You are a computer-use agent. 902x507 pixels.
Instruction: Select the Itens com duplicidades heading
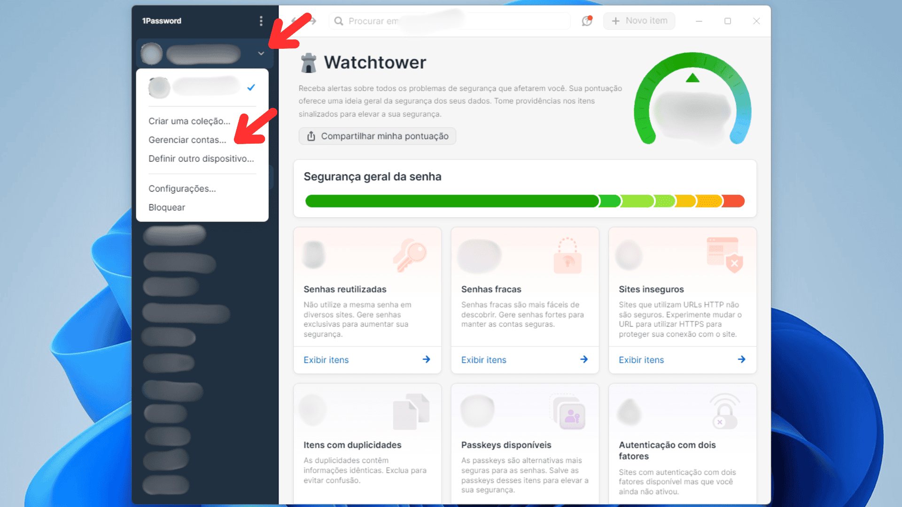[352, 445]
